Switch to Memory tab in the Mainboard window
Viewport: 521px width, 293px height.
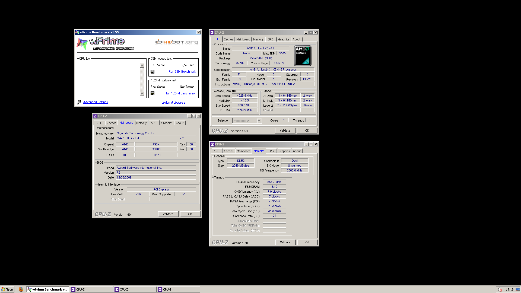pos(141,123)
